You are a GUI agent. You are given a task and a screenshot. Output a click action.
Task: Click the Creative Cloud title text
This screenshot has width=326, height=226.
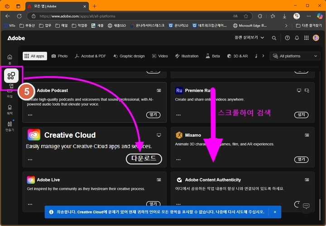pos(70,135)
